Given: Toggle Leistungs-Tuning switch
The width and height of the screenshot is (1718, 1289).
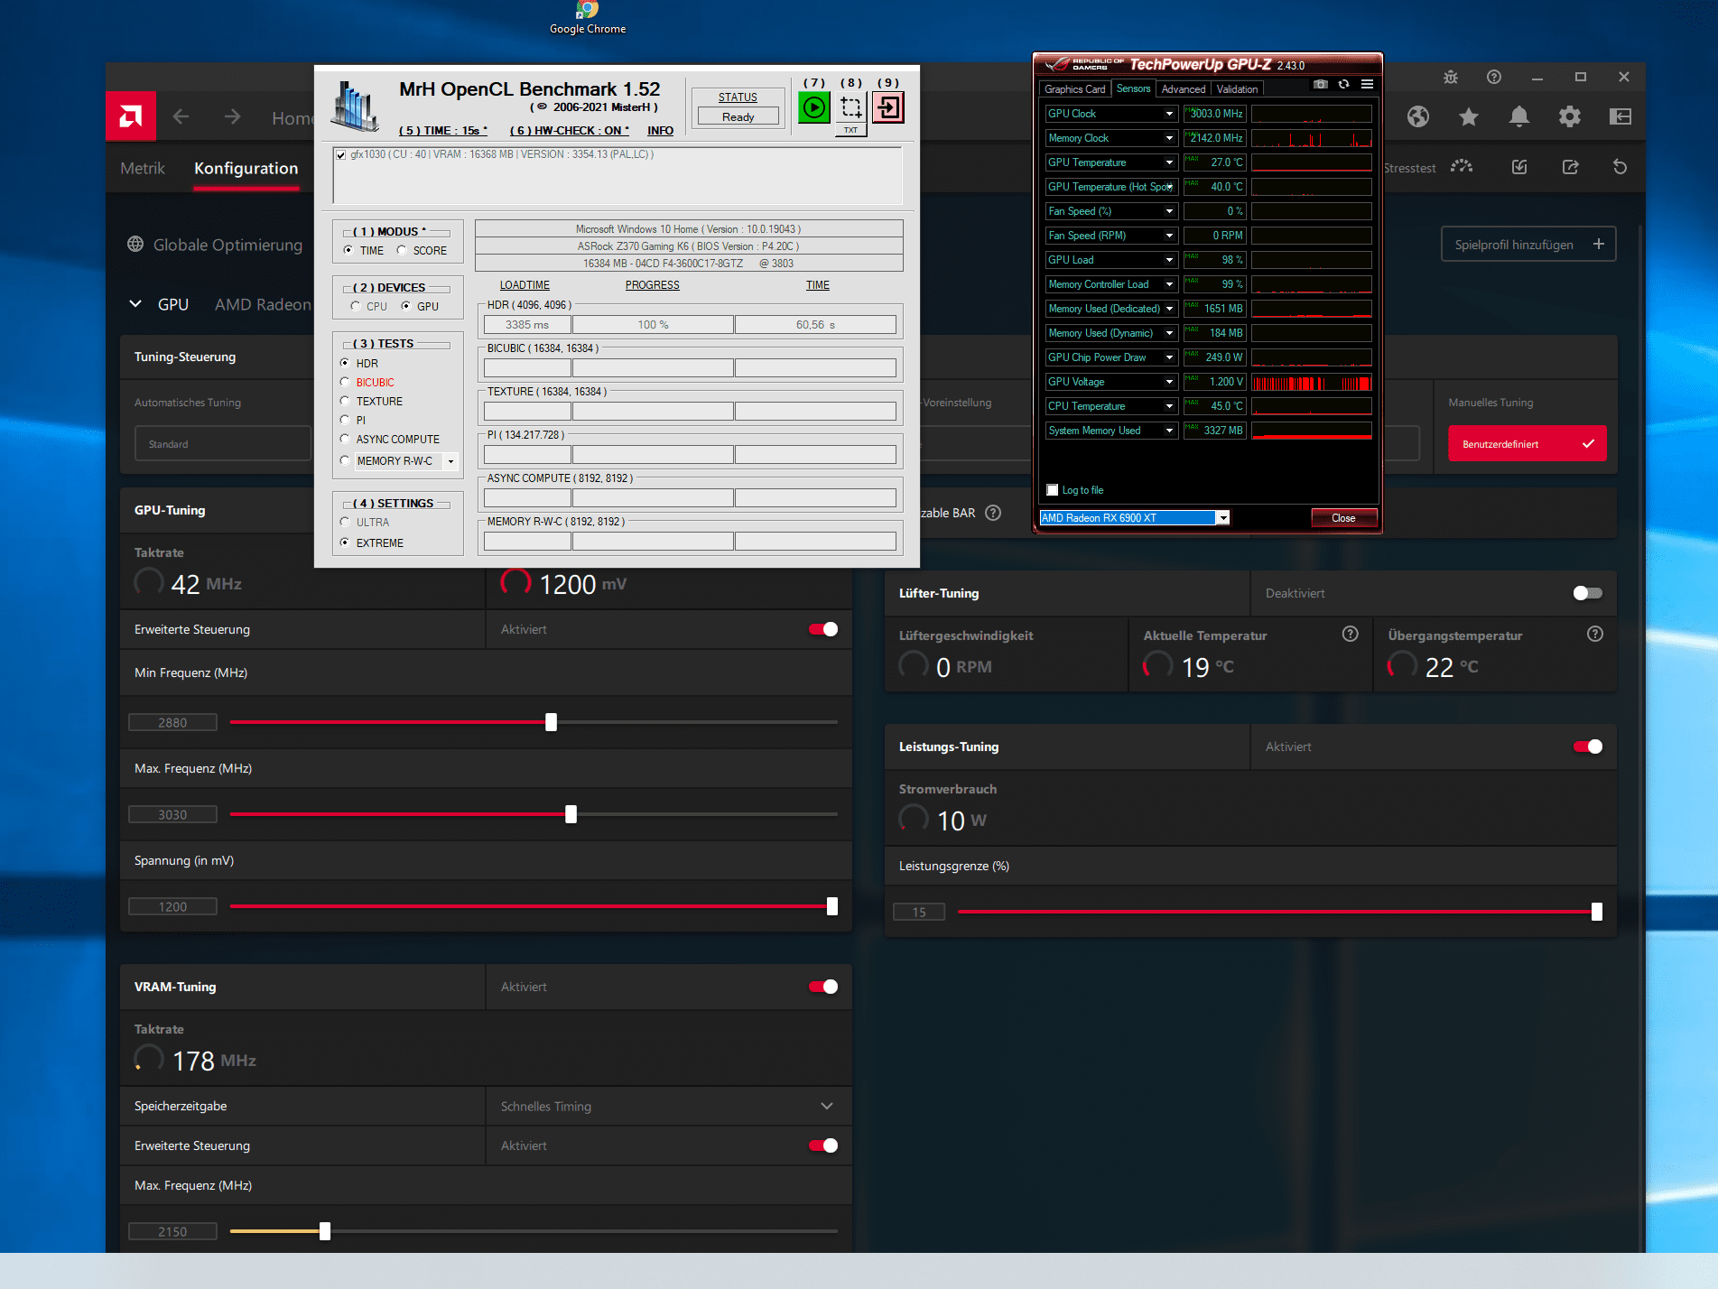Looking at the screenshot, I should tap(1587, 747).
